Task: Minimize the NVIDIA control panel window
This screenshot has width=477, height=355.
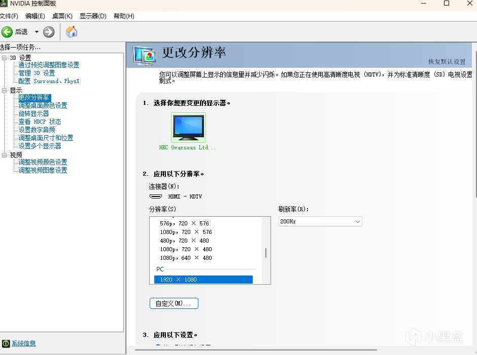Action: [x=424, y=4]
